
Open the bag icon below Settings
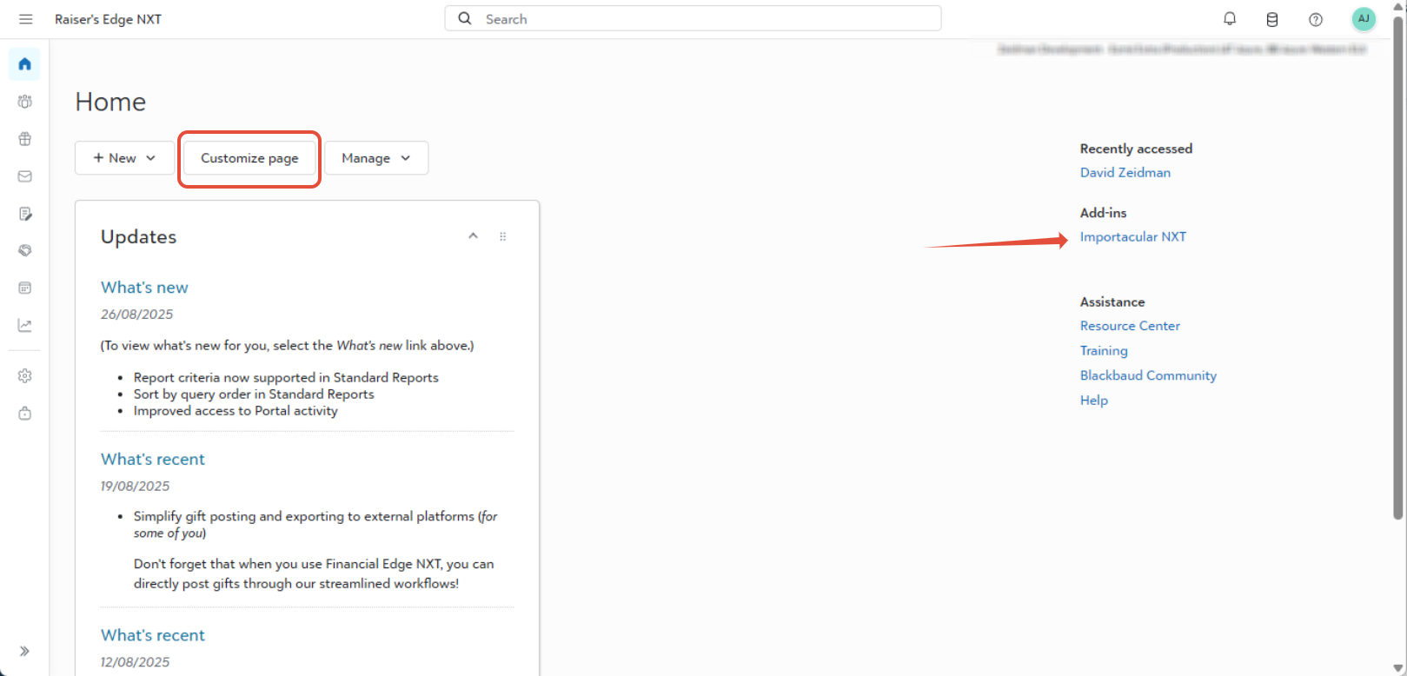(x=24, y=414)
